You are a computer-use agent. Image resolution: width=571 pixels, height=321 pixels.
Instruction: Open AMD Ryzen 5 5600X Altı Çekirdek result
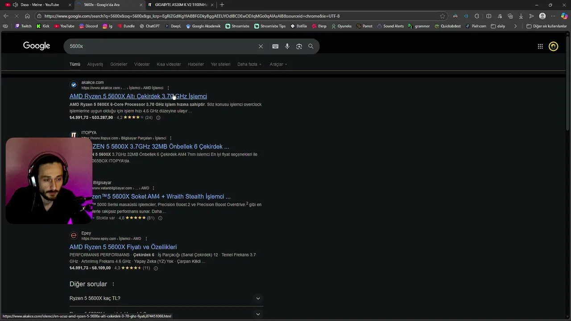coord(138,96)
